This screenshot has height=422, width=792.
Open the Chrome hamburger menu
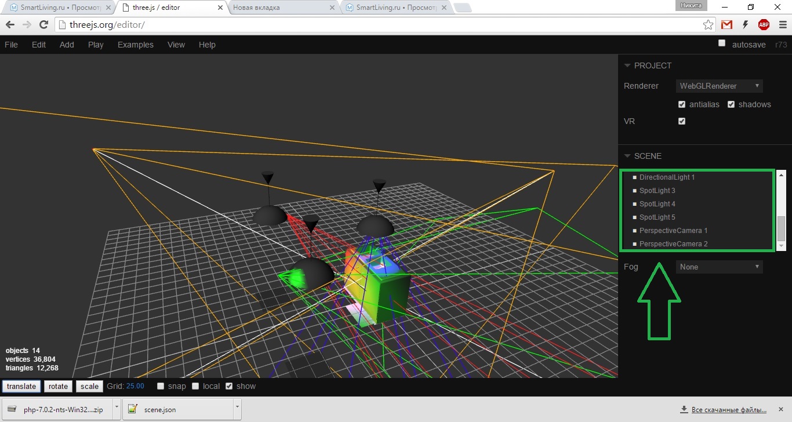coord(782,25)
